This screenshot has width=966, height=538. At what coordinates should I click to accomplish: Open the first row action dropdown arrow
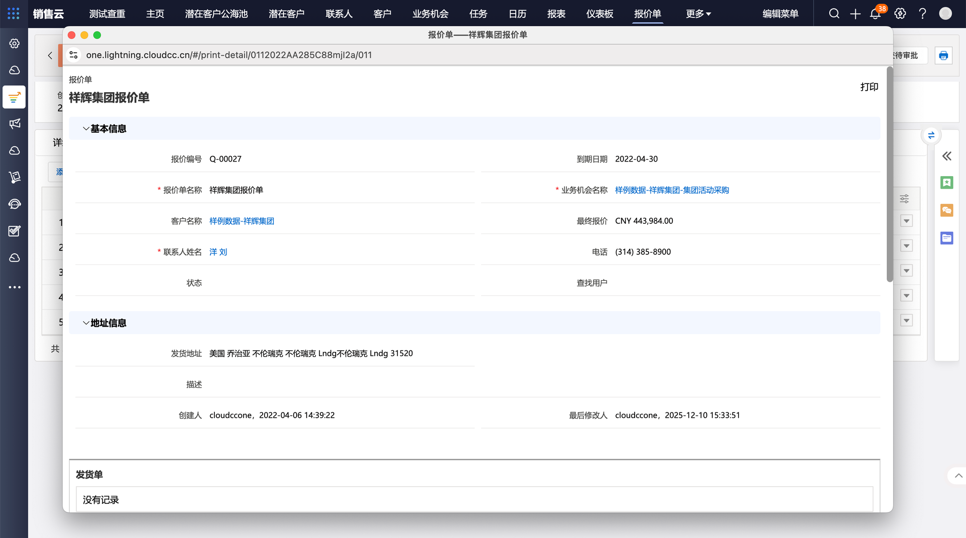[907, 221]
